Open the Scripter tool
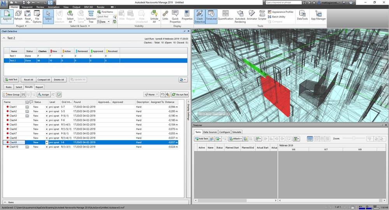This screenshot has width=389, height=210. pyautogui.click(x=262, y=15)
